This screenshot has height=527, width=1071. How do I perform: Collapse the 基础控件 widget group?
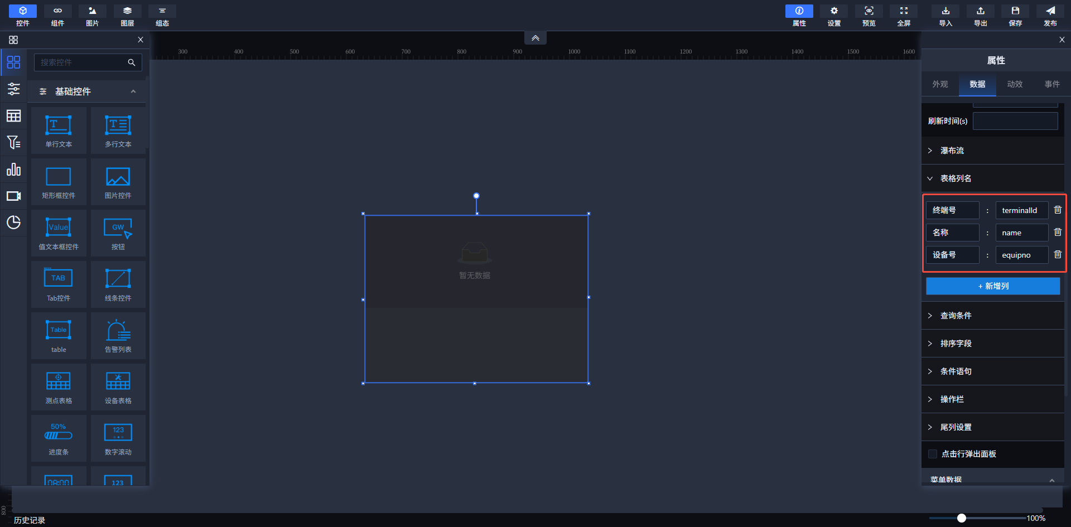(133, 91)
